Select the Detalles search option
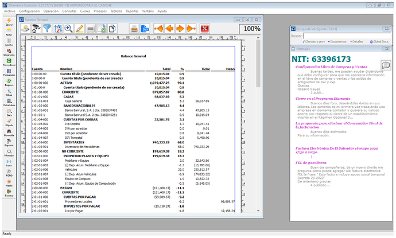This screenshot has width=396, height=238. 358,42
